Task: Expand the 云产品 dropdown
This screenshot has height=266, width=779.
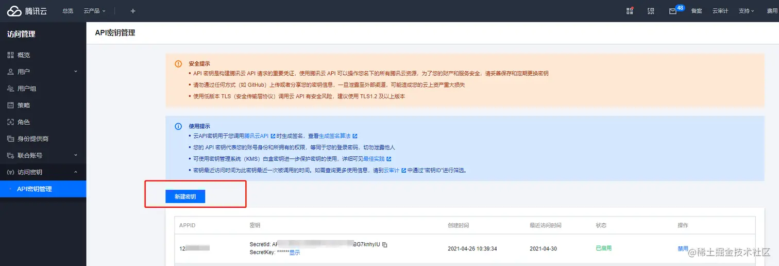Action: pos(94,11)
